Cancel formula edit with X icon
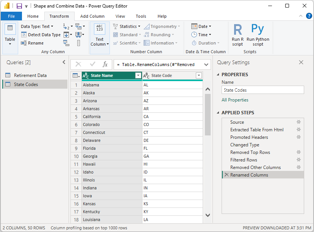 pyautogui.click(x=78, y=64)
